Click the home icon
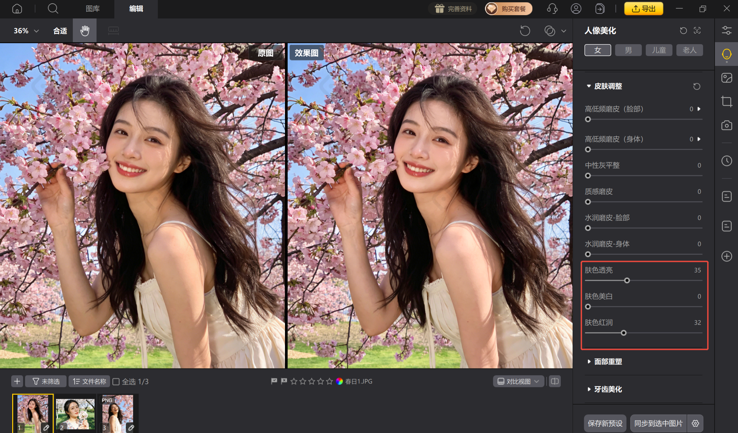 (17, 9)
